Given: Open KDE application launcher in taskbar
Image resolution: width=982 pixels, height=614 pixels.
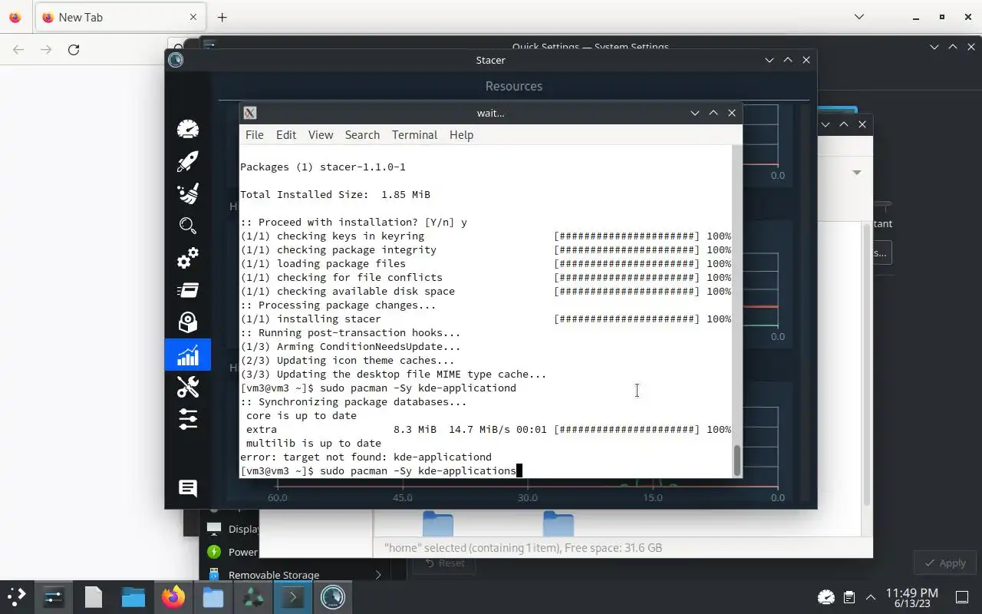Looking at the screenshot, I should click(17, 596).
